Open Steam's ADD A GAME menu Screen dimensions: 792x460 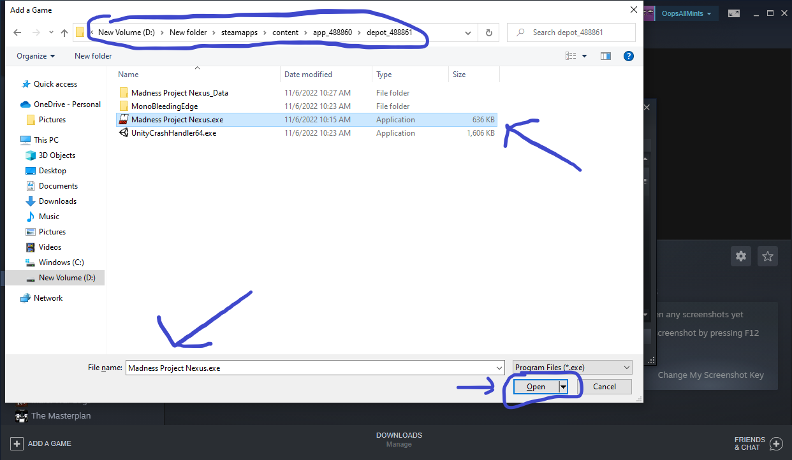(x=41, y=443)
